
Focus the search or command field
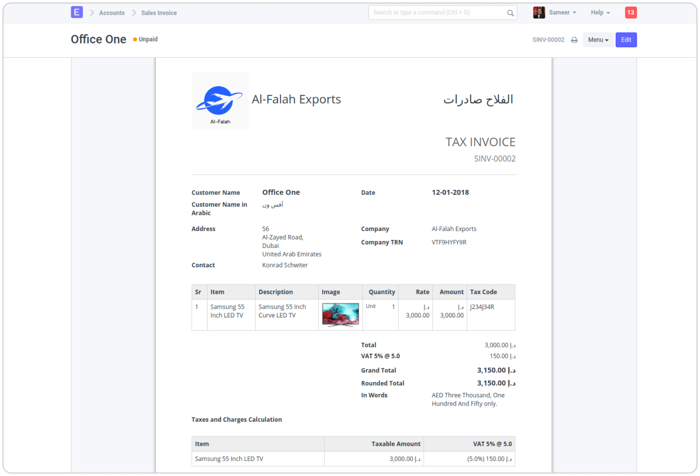click(x=442, y=13)
